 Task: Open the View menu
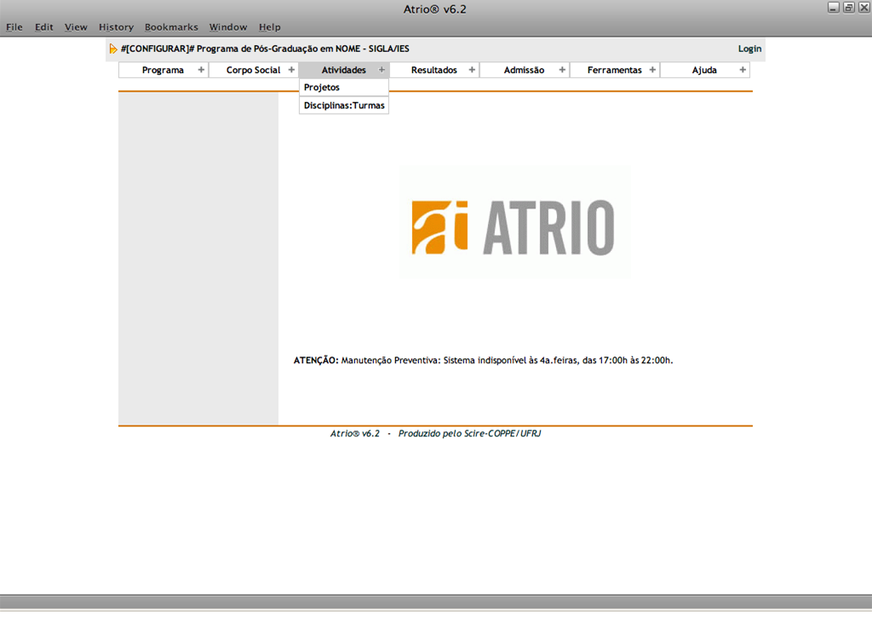(76, 27)
